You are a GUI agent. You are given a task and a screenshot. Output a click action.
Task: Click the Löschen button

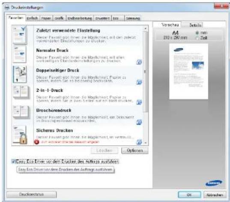pyautogui.click(x=105, y=150)
